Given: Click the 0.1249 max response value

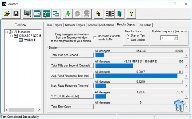Looking at the screenshot, I should pyautogui.click(x=141, y=81).
